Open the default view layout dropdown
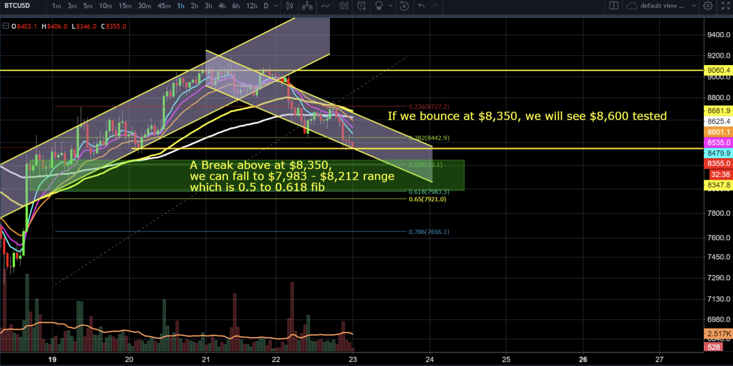The image size is (733, 366). 668,6
